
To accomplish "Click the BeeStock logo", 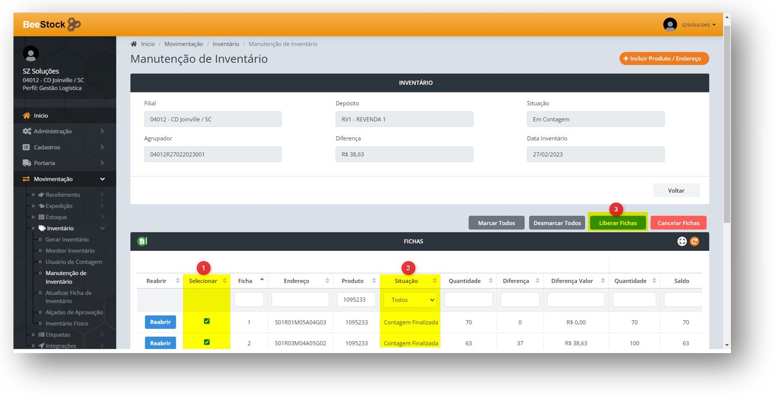I will [52, 24].
